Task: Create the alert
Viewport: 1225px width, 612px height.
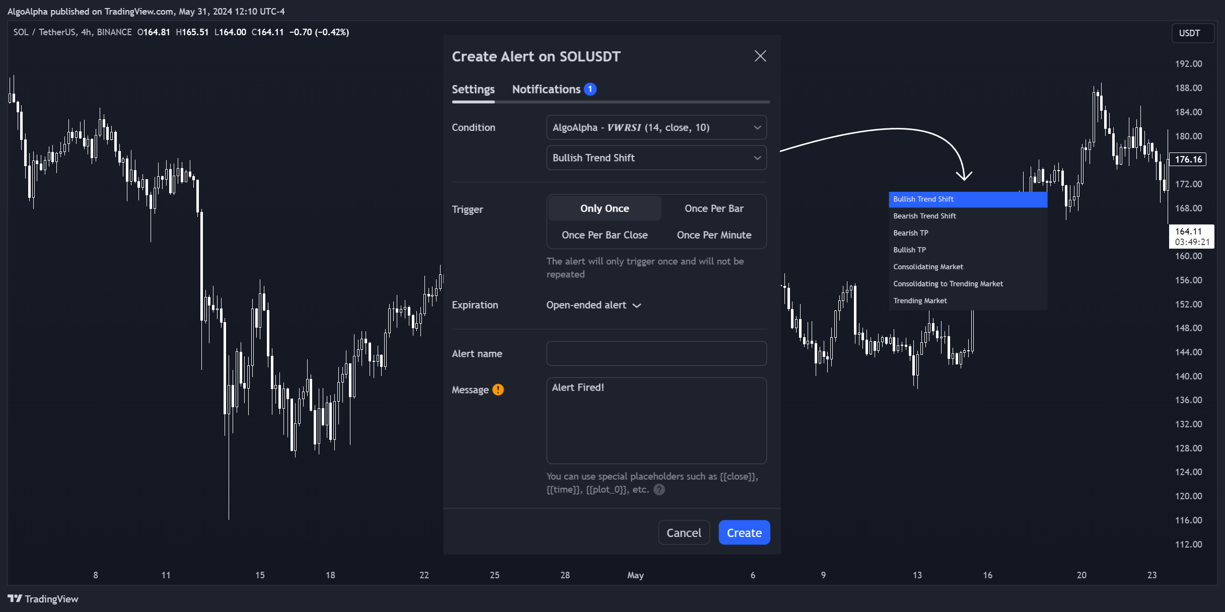Action: pos(744,532)
